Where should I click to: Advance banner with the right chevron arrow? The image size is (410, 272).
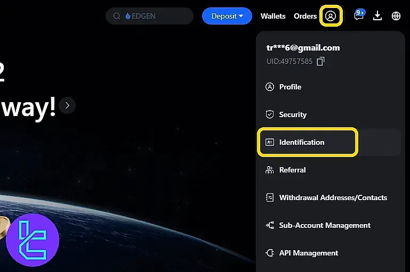67,105
